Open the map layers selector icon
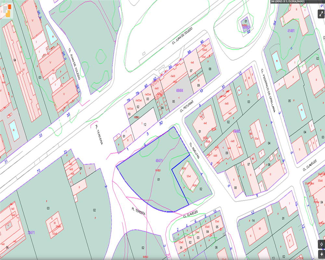Image resolution: width=325 pixels, height=260 pixels. (6, 11)
